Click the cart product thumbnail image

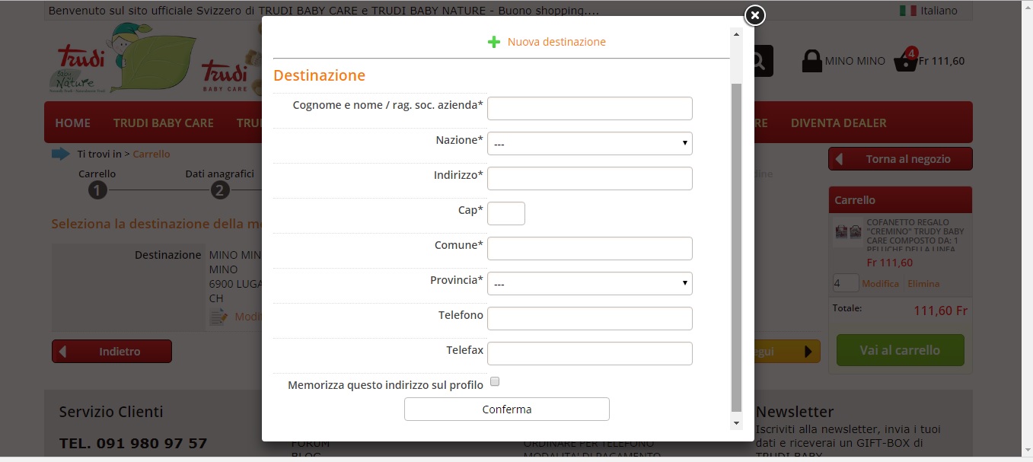847,233
